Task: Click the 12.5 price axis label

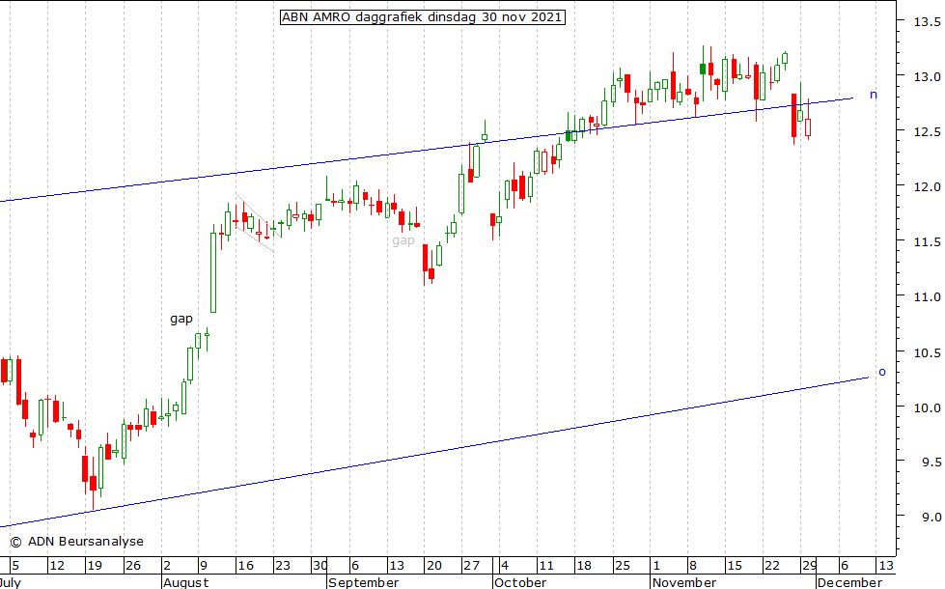Action: (927, 132)
